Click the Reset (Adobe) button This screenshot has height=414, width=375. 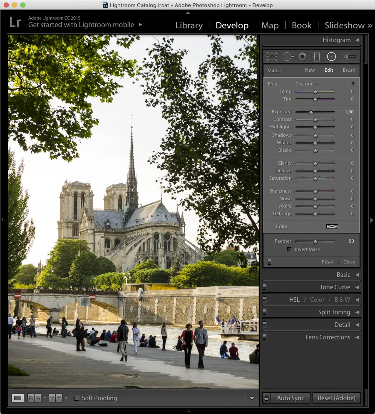tap(336, 398)
